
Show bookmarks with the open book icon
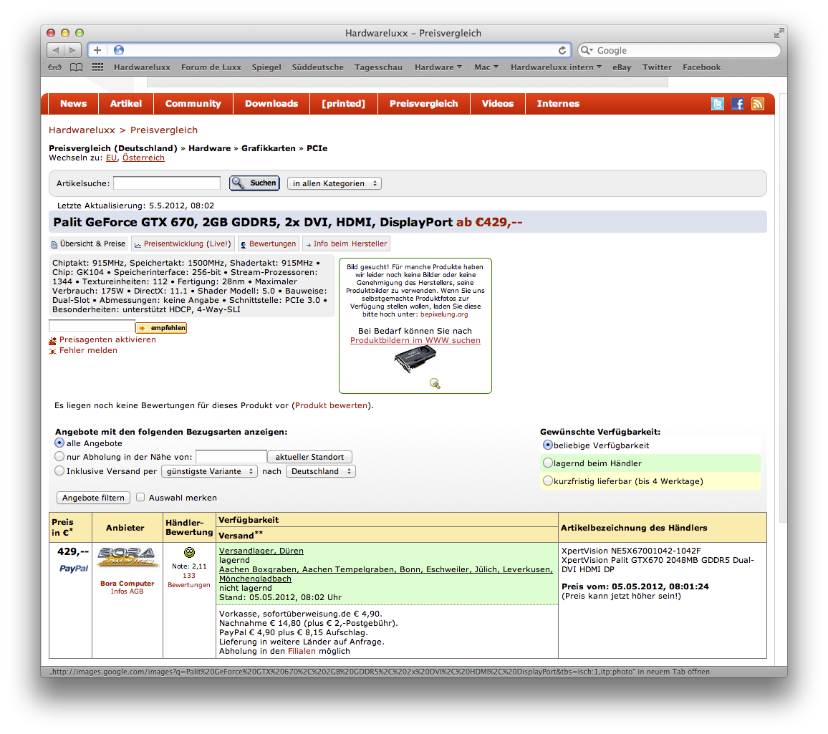pos(77,67)
